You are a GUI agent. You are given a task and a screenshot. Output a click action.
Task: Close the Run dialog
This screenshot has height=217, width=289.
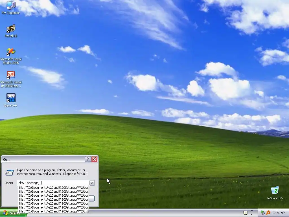94,159
